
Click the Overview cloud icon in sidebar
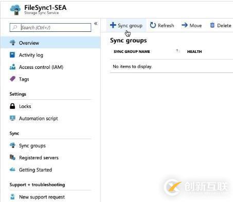click(x=12, y=43)
